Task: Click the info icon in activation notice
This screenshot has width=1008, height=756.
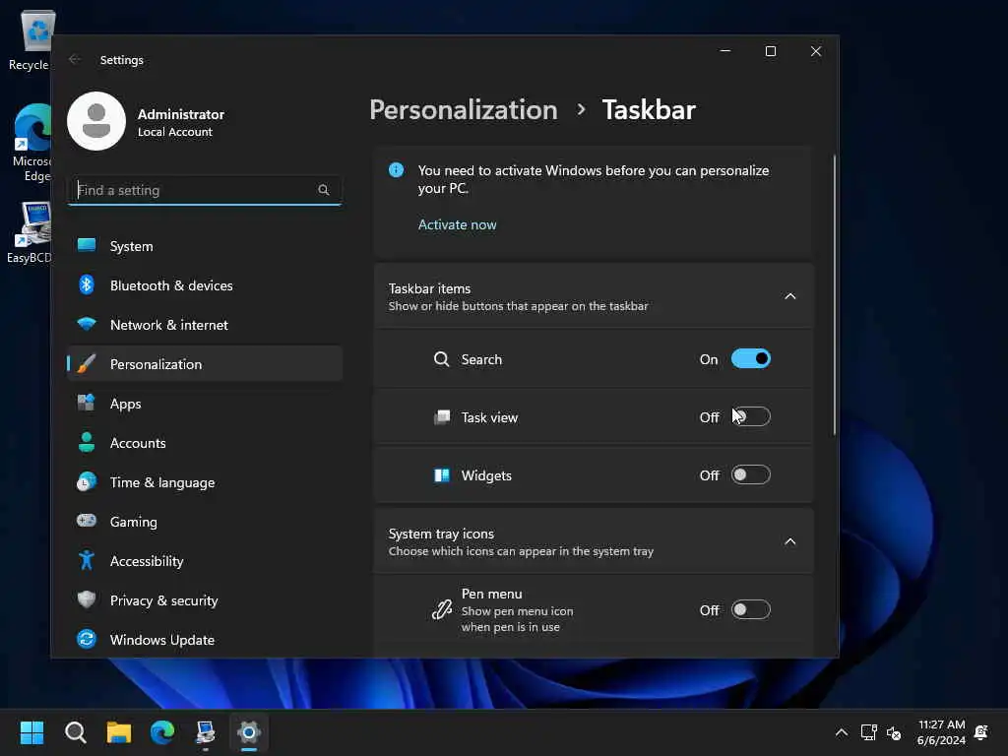Action: coord(396,170)
